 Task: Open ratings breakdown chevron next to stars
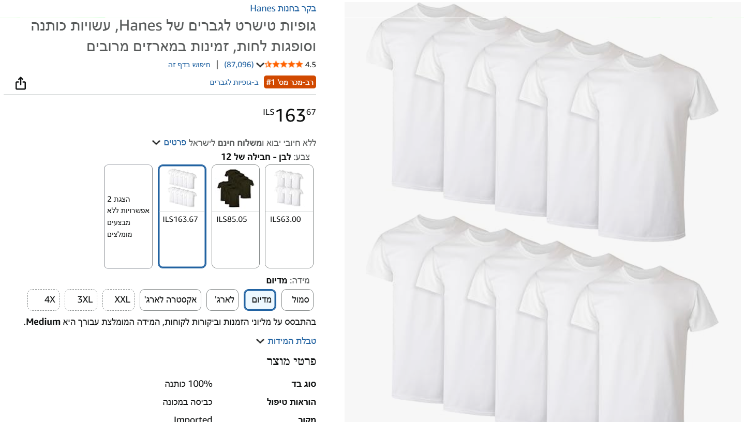[260, 65]
